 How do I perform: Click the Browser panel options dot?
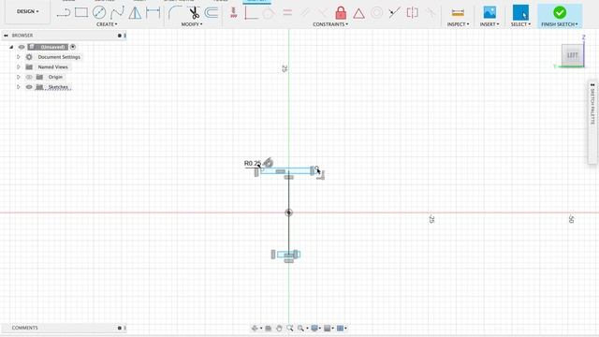pyautogui.click(x=120, y=36)
